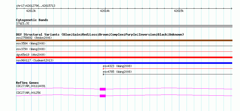Click the right arrow end of the ruler

point(232,8)
